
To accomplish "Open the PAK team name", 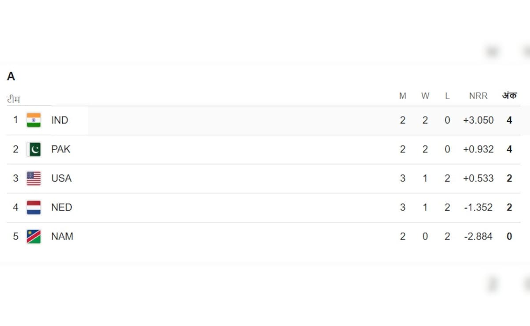I will [x=61, y=149].
